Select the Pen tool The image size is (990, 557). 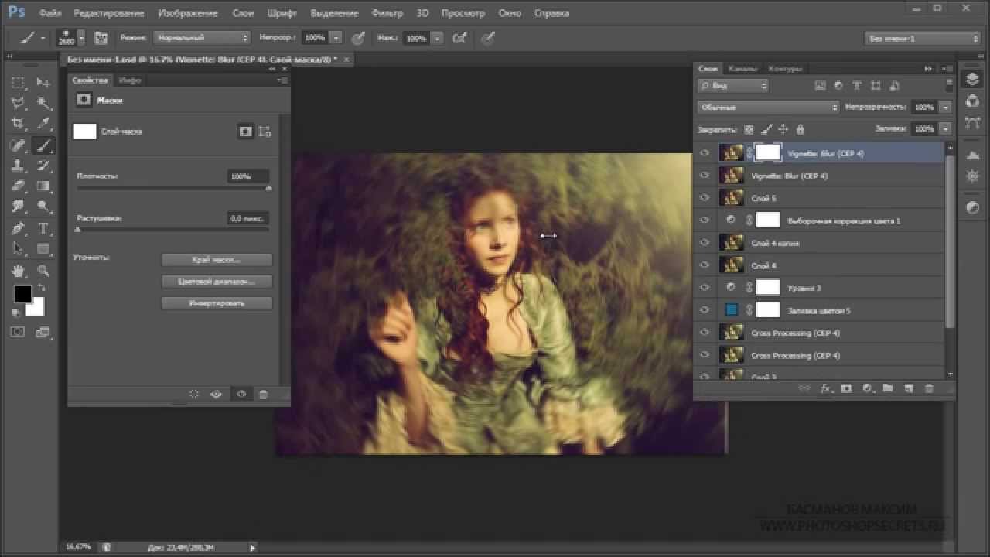click(18, 228)
